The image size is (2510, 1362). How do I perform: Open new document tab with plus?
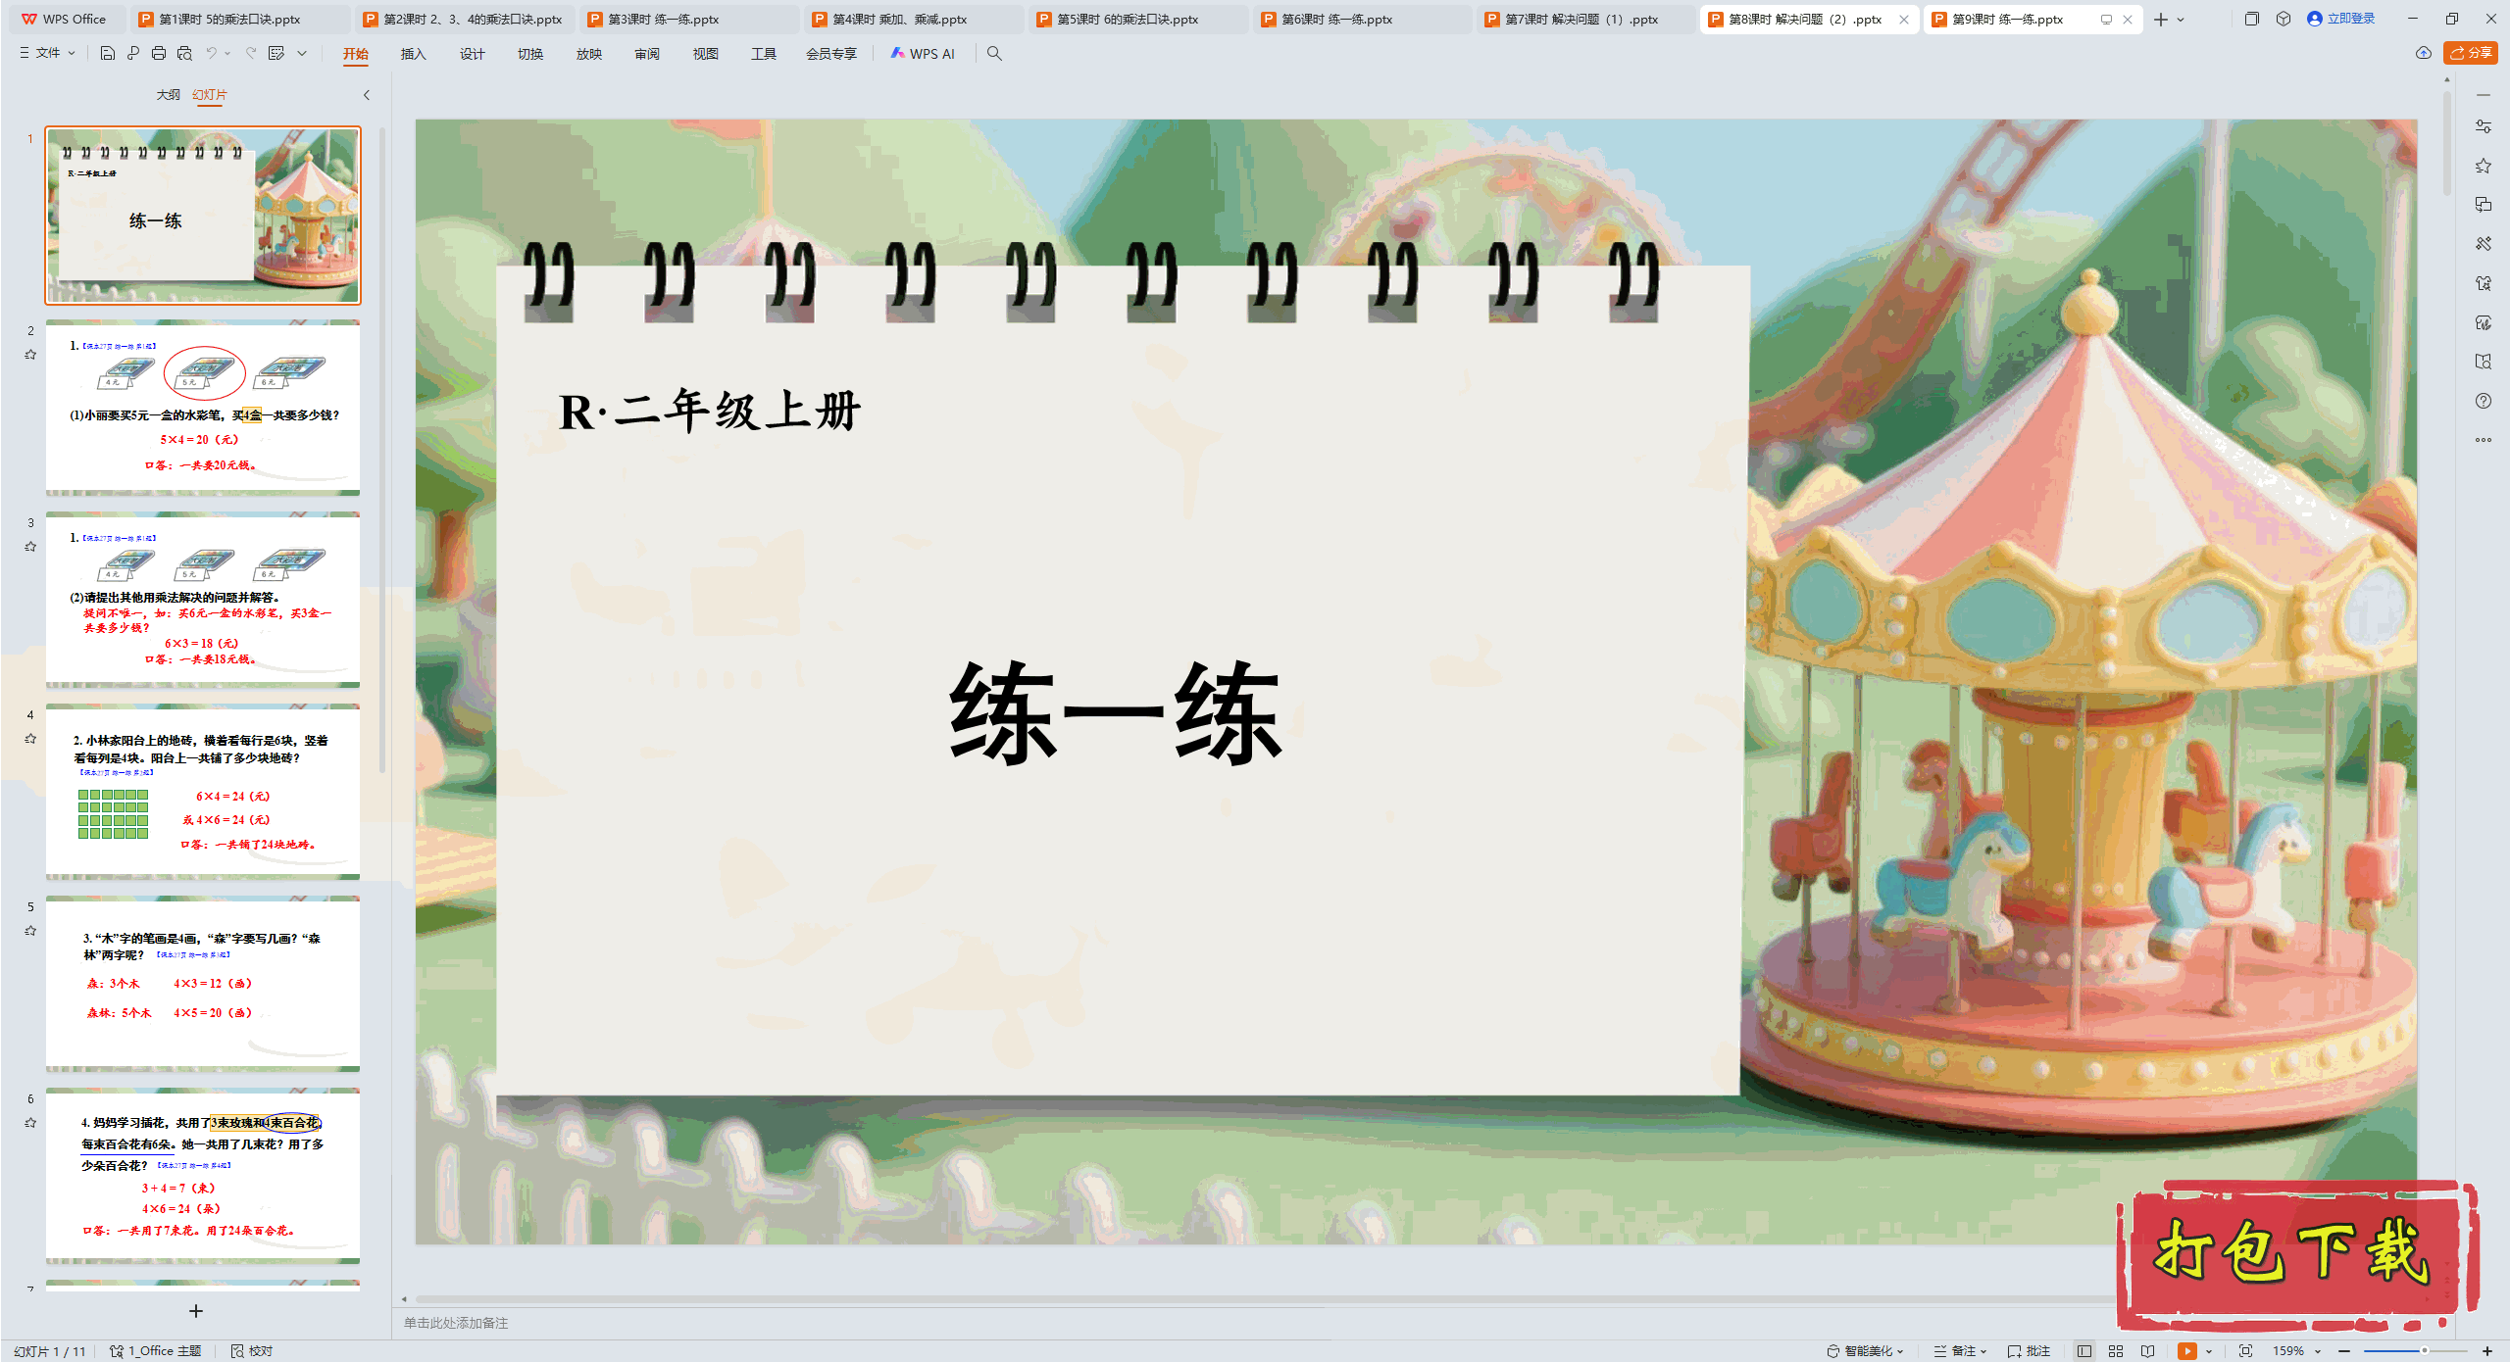pyautogui.click(x=2161, y=19)
